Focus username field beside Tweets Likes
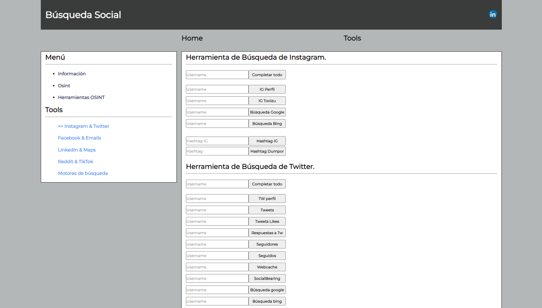Screen dimensions: 542x308 pos(217,222)
